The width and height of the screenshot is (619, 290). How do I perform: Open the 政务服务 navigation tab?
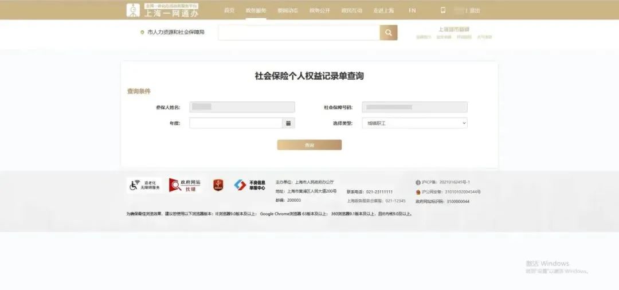tap(256, 10)
